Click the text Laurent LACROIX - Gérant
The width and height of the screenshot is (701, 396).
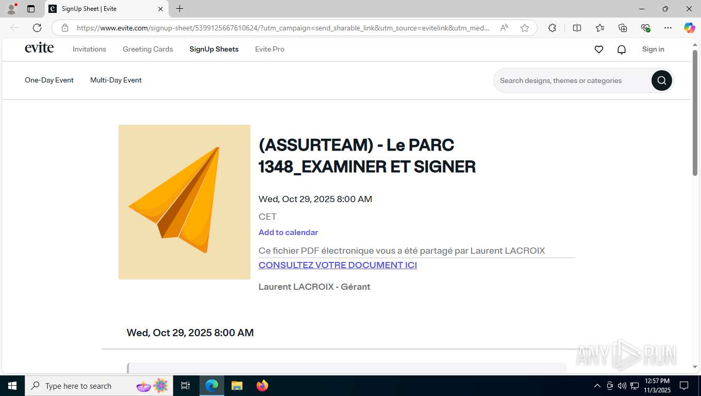pyautogui.click(x=314, y=287)
